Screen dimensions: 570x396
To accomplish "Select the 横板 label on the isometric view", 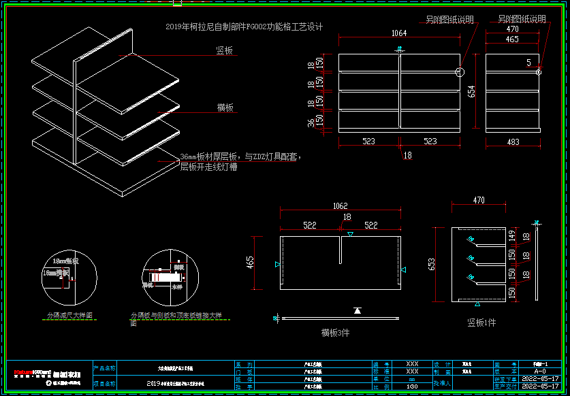I will 225,108.
